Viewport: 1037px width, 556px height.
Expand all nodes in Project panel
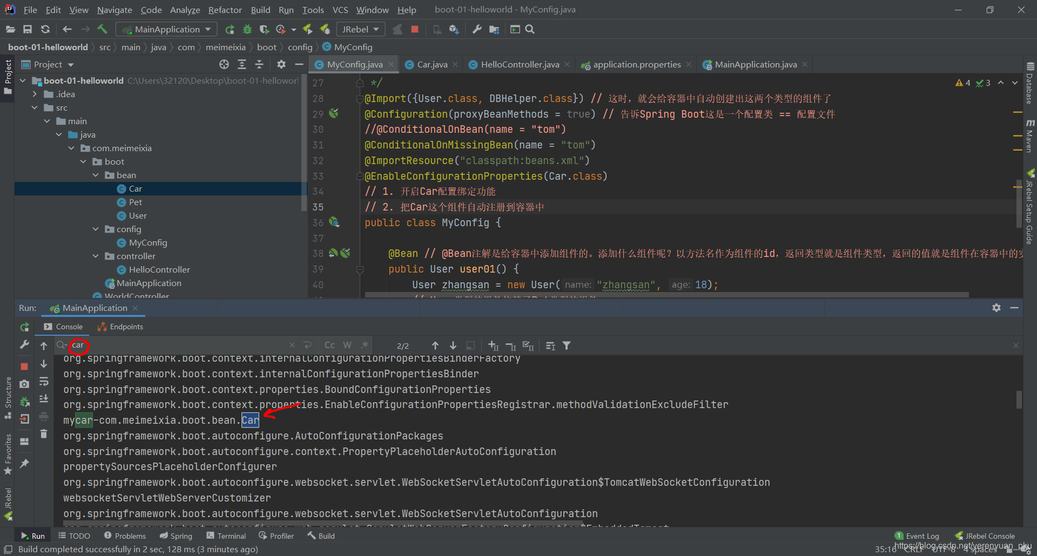coord(242,64)
